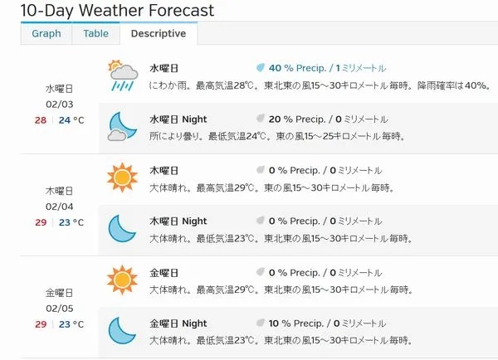The width and height of the screenshot is (498, 360).
Task: Click the sun icon for 木曜日
Action: click(x=122, y=178)
